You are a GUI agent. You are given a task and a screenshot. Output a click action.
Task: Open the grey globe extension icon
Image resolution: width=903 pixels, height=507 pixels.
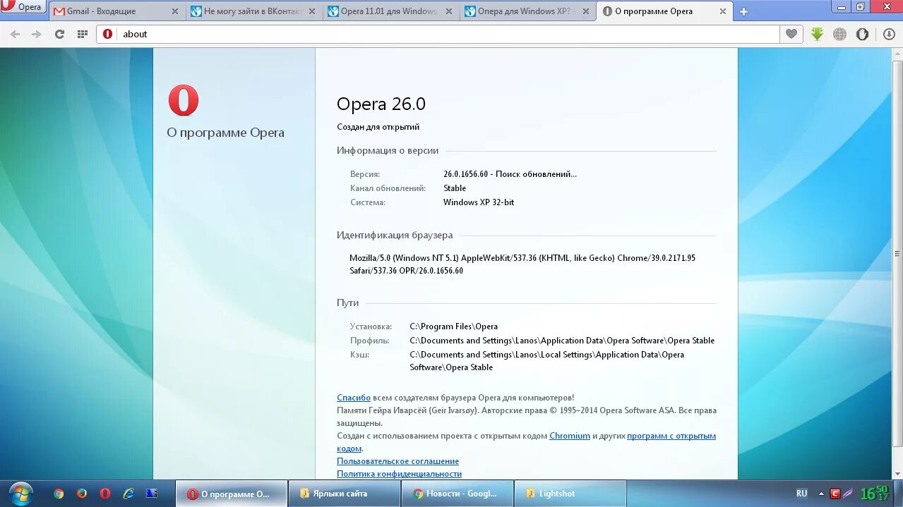coord(839,34)
